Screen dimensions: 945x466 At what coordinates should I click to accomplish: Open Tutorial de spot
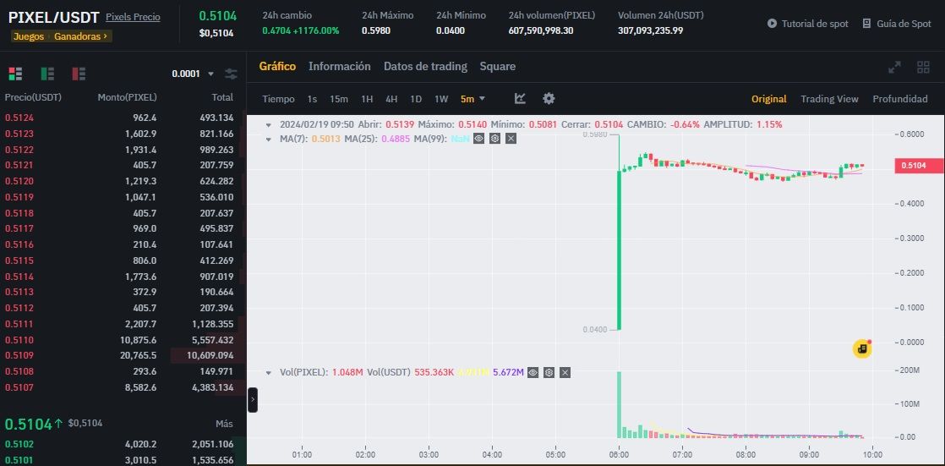point(807,24)
